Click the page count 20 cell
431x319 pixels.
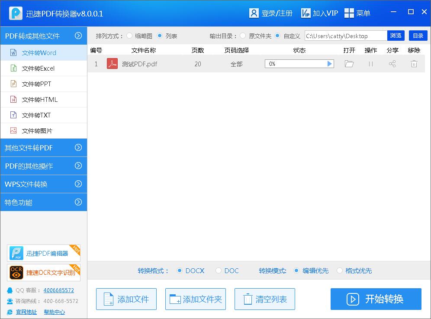coord(198,64)
